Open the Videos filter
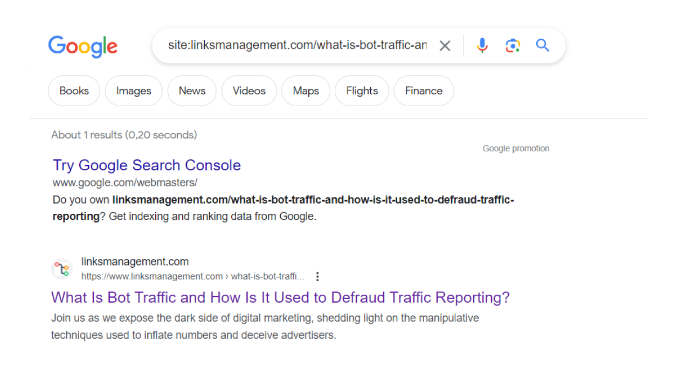 point(249,91)
